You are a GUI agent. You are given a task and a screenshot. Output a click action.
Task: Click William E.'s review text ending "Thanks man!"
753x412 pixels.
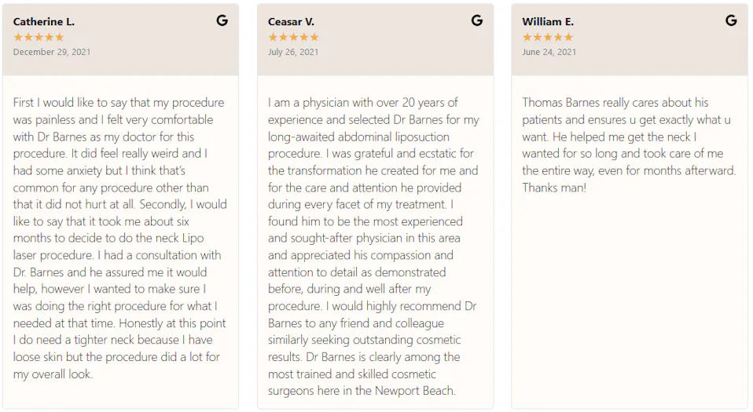pos(629,145)
